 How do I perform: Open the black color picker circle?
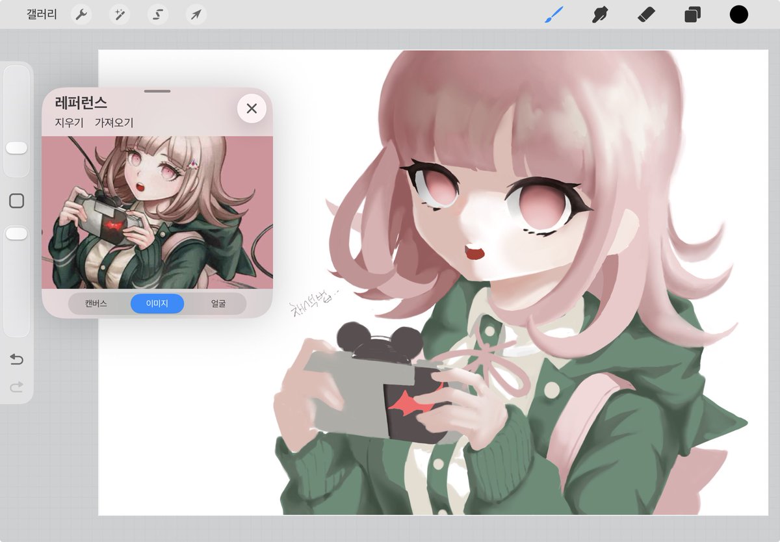coord(738,14)
